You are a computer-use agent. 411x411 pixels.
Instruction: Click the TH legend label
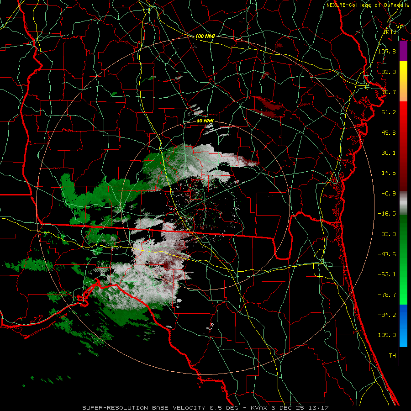(x=392, y=356)
